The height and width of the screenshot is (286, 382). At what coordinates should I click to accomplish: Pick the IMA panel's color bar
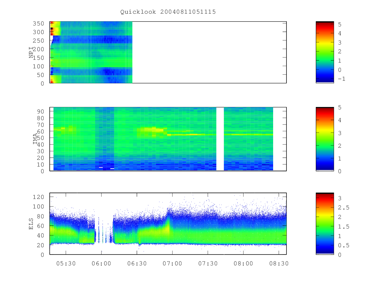[x=325, y=139]
